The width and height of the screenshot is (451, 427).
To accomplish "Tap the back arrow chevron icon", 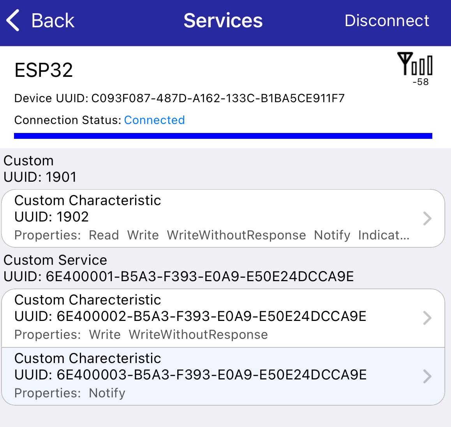I will (13, 20).
